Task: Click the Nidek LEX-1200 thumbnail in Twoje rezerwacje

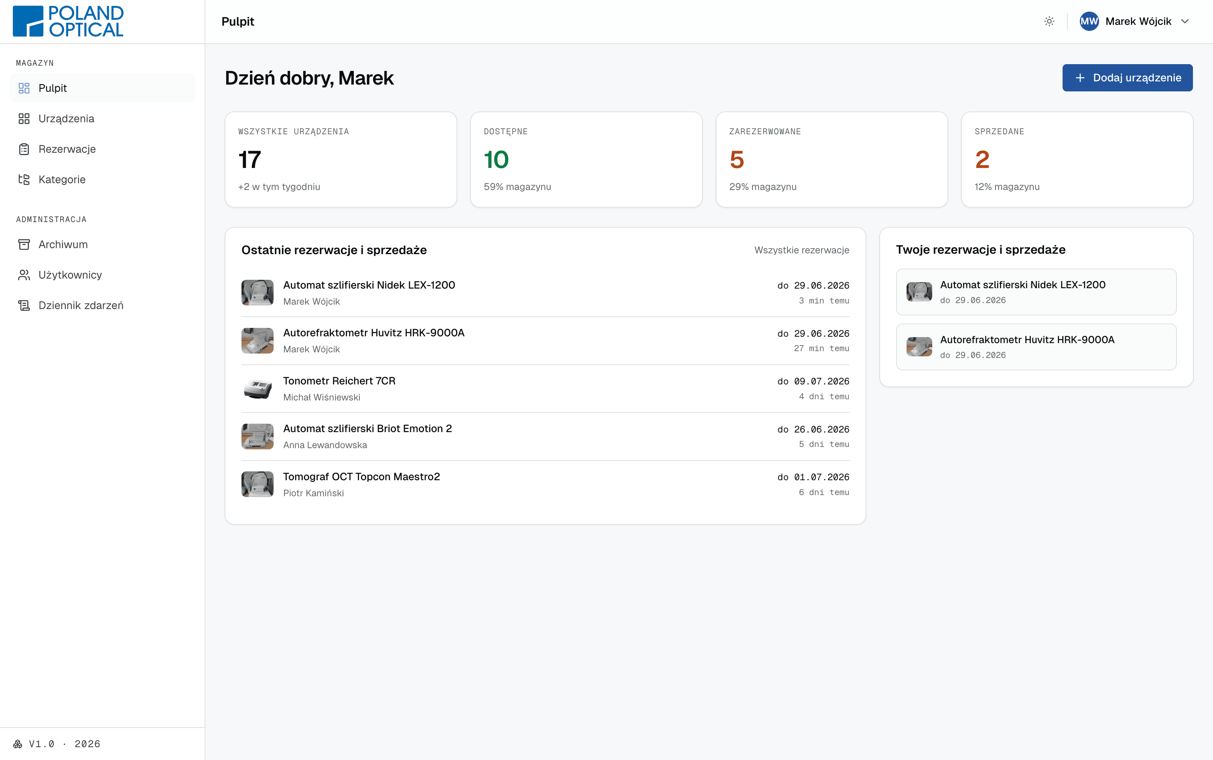Action: [919, 292]
